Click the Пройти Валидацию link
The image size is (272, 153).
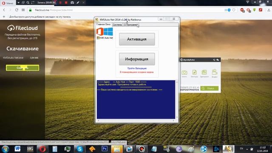[x=137, y=68]
